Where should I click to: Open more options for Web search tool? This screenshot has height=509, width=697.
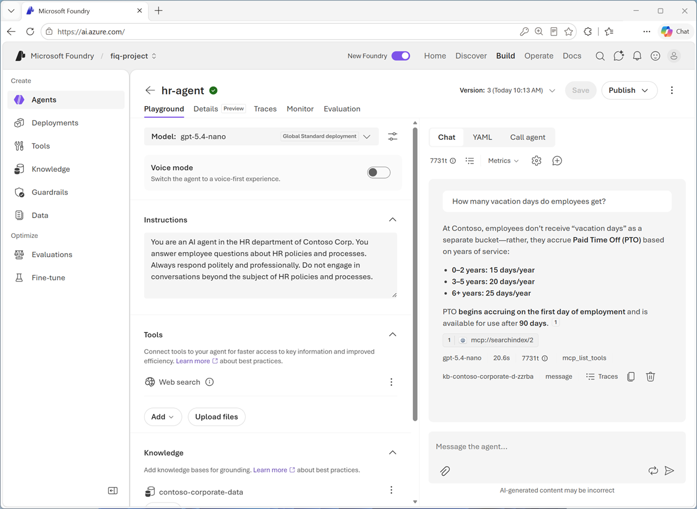pos(391,382)
